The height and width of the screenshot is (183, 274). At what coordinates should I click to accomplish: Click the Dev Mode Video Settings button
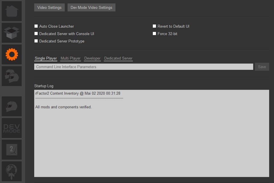[x=91, y=7]
